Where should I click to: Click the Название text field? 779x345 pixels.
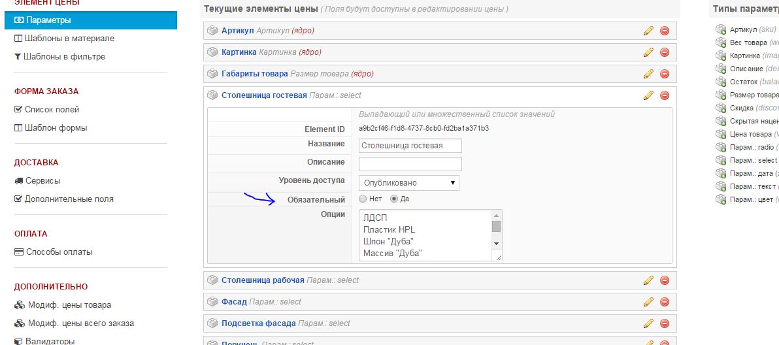(410, 146)
